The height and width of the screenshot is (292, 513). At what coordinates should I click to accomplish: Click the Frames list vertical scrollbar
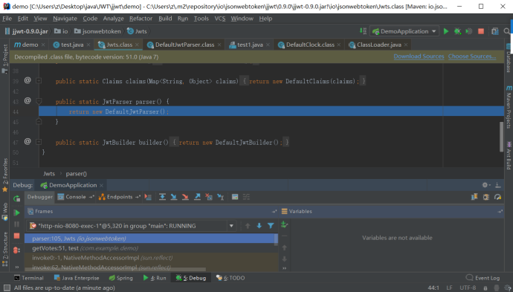(276, 240)
